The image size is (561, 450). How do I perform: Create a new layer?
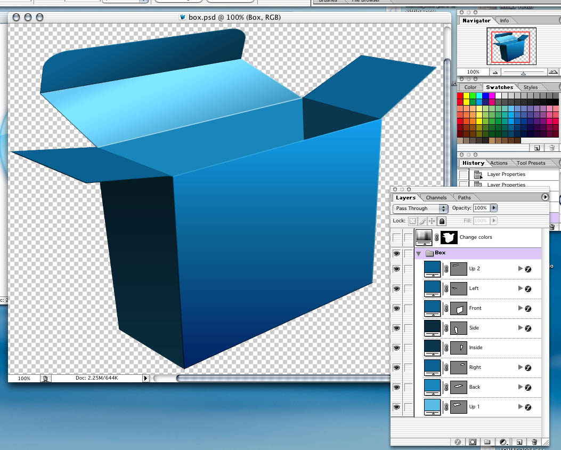(x=518, y=442)
